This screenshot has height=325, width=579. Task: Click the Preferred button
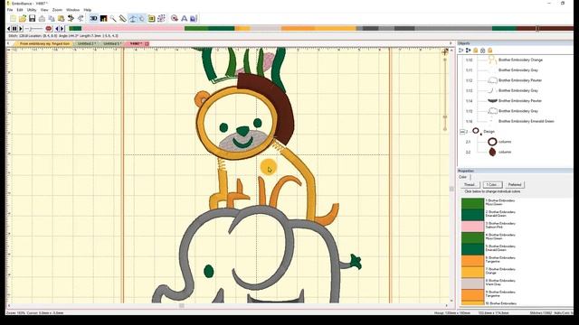pyautogui.click(x=515, y=184)
